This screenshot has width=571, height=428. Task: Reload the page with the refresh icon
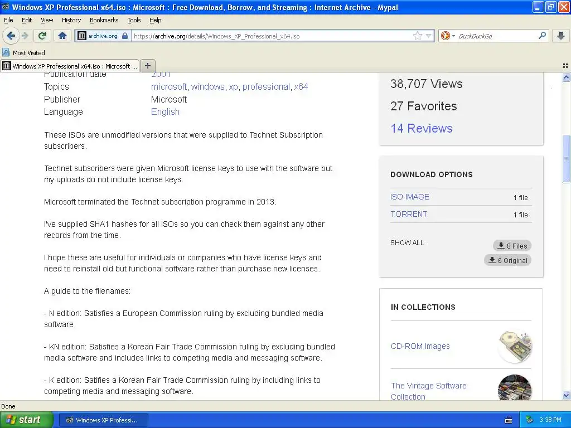[42, 36]
